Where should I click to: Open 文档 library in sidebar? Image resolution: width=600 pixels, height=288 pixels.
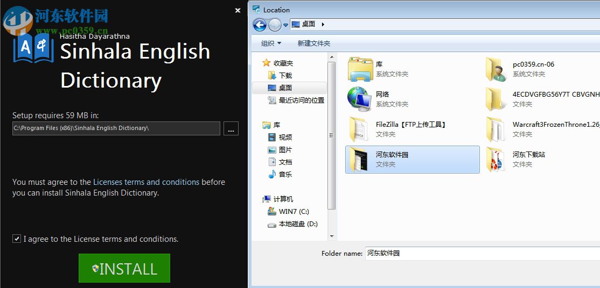coord(281,162)
